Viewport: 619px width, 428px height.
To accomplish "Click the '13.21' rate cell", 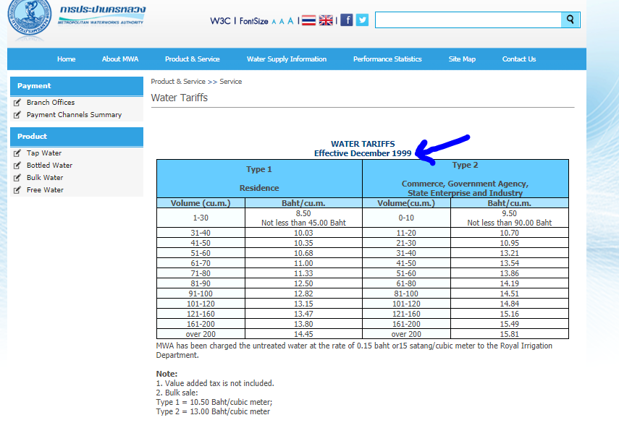I will (509, 254).
